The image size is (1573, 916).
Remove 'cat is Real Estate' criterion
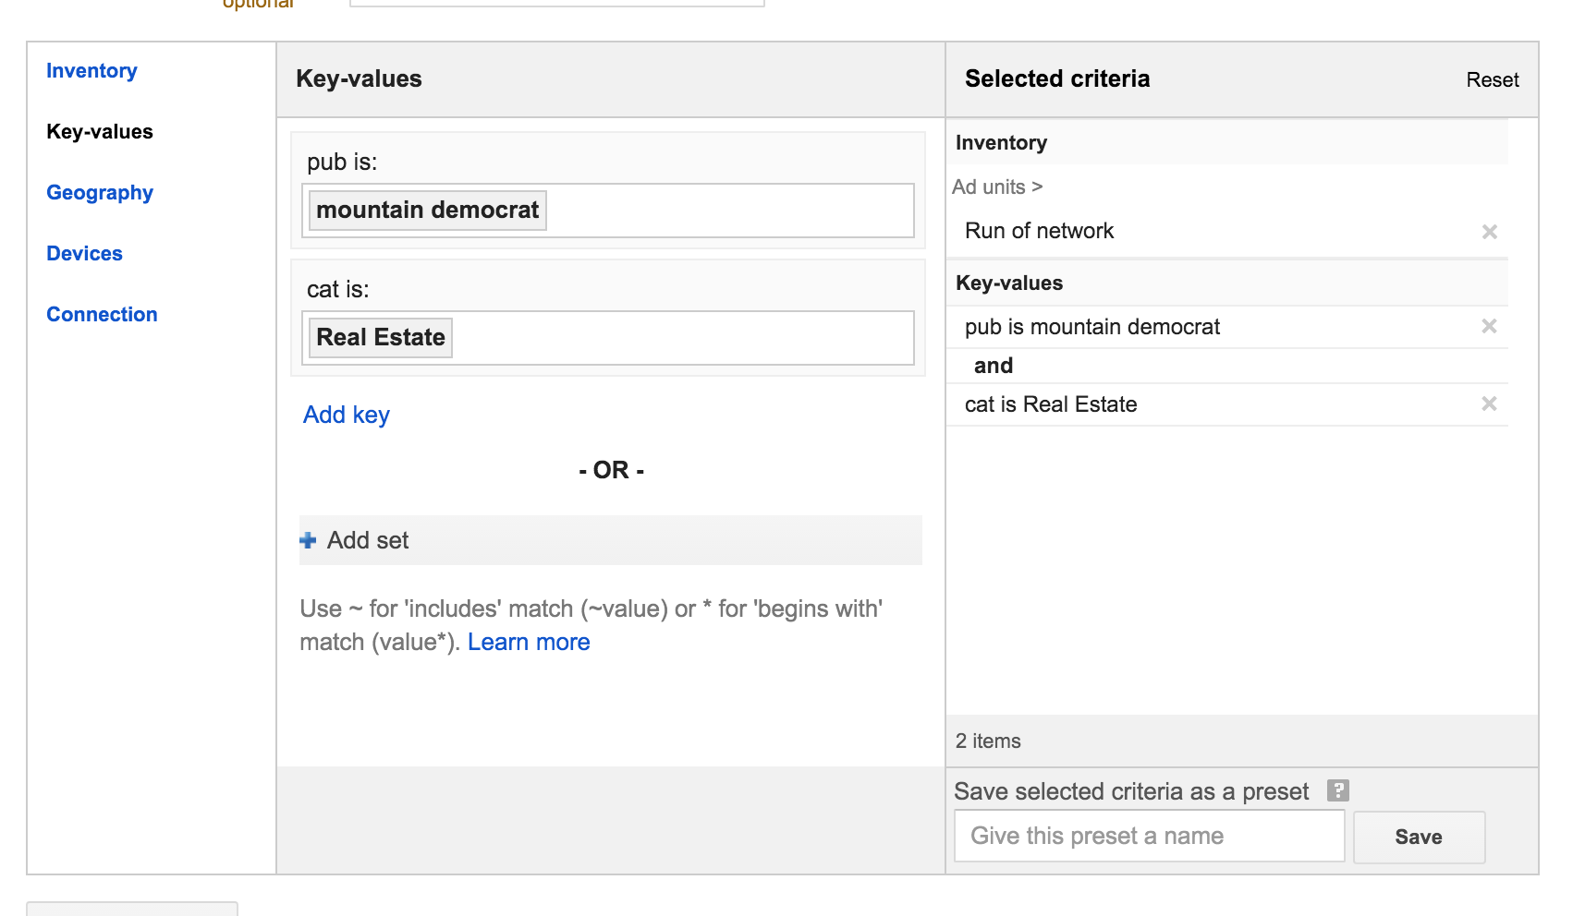click(x=1489, y=404)
